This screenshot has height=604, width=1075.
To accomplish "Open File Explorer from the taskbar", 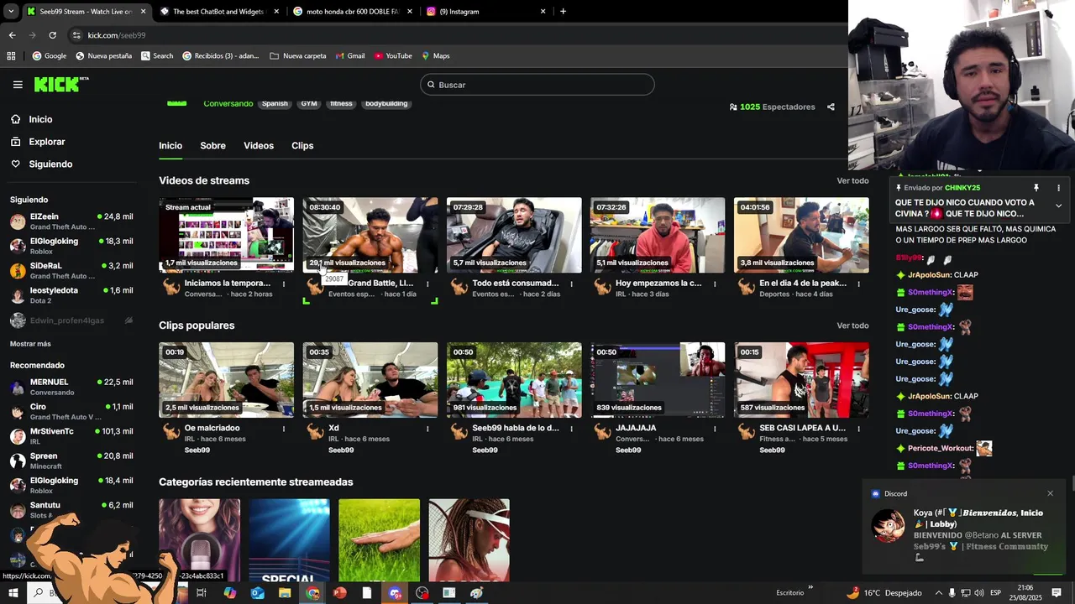I will pyautogui.click(x=285, y=592).
